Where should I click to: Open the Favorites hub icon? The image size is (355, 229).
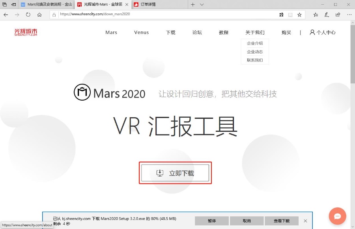pyautogui.click(x=316, y=15)
